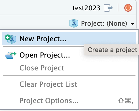Open the Project: (None) label menu

click(104, 23)
